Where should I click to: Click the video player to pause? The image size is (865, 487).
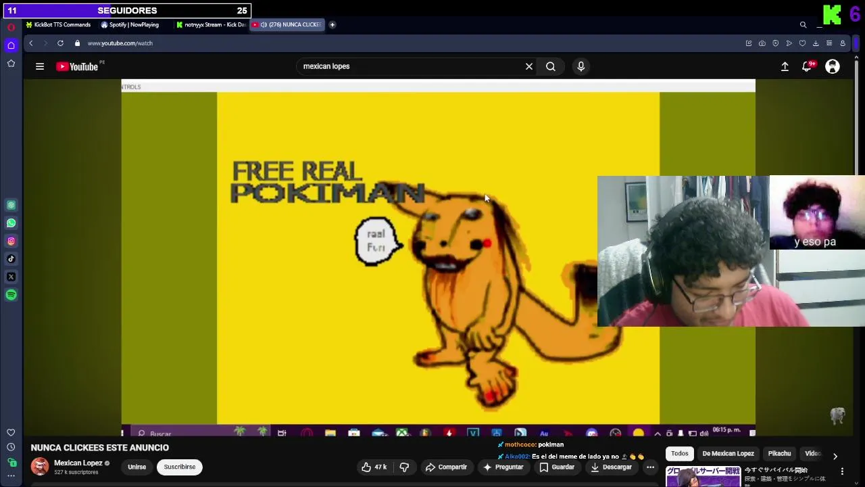(438, 257)
